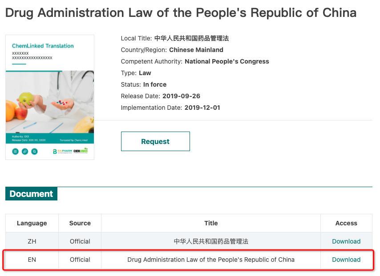380x276 pixels.
Task: Click the Source column header
Action: click(80, 223)
